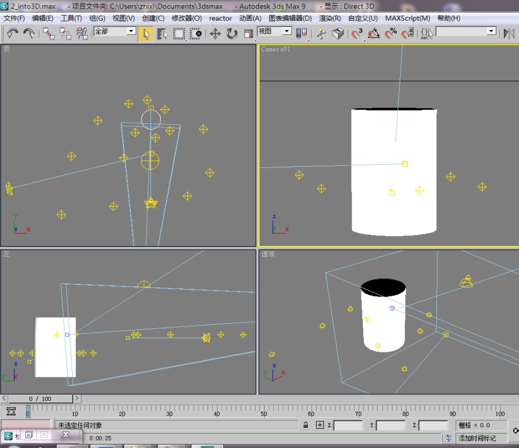The width and height of the screenshot is (519, 448).
Task: Activate the Select and Rotate tool
Action: [x=232, y=33]
